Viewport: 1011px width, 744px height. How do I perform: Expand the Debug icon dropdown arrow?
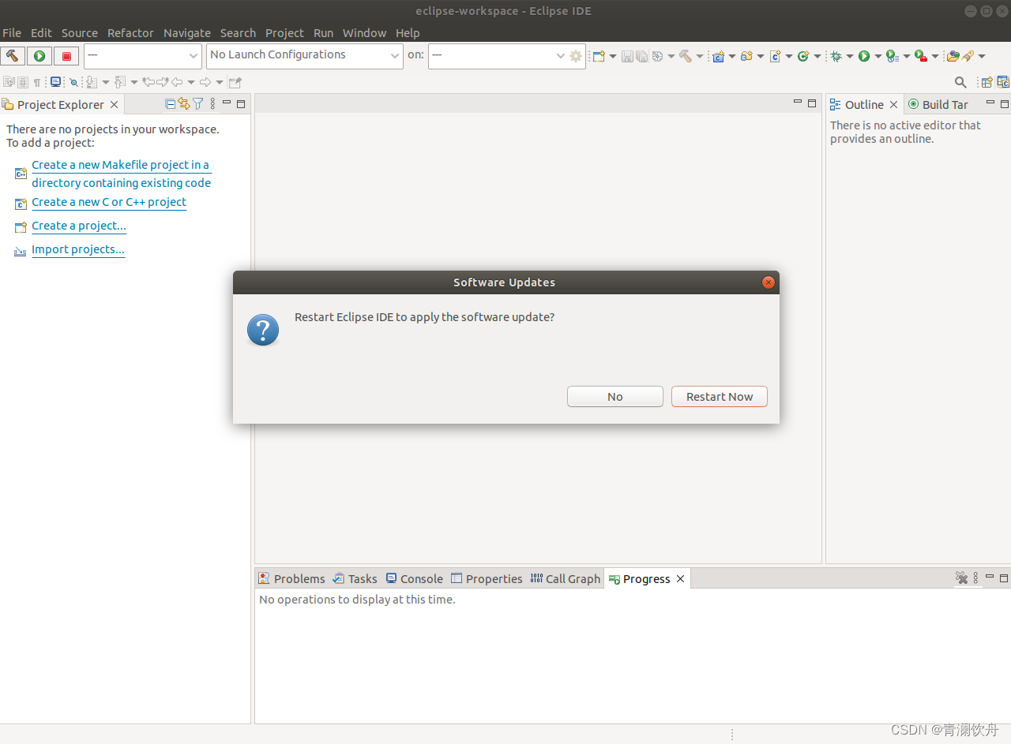(850, 56)
